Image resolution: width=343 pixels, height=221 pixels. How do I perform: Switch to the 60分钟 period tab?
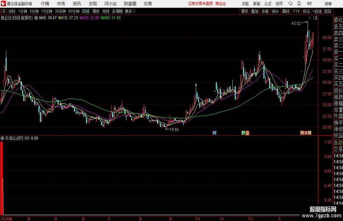74,11
